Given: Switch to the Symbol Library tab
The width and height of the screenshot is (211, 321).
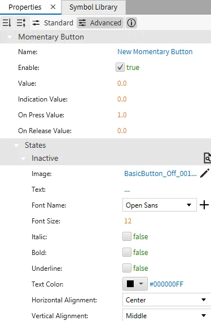Looking at the screenshot, I should click(x=94, y=7).
